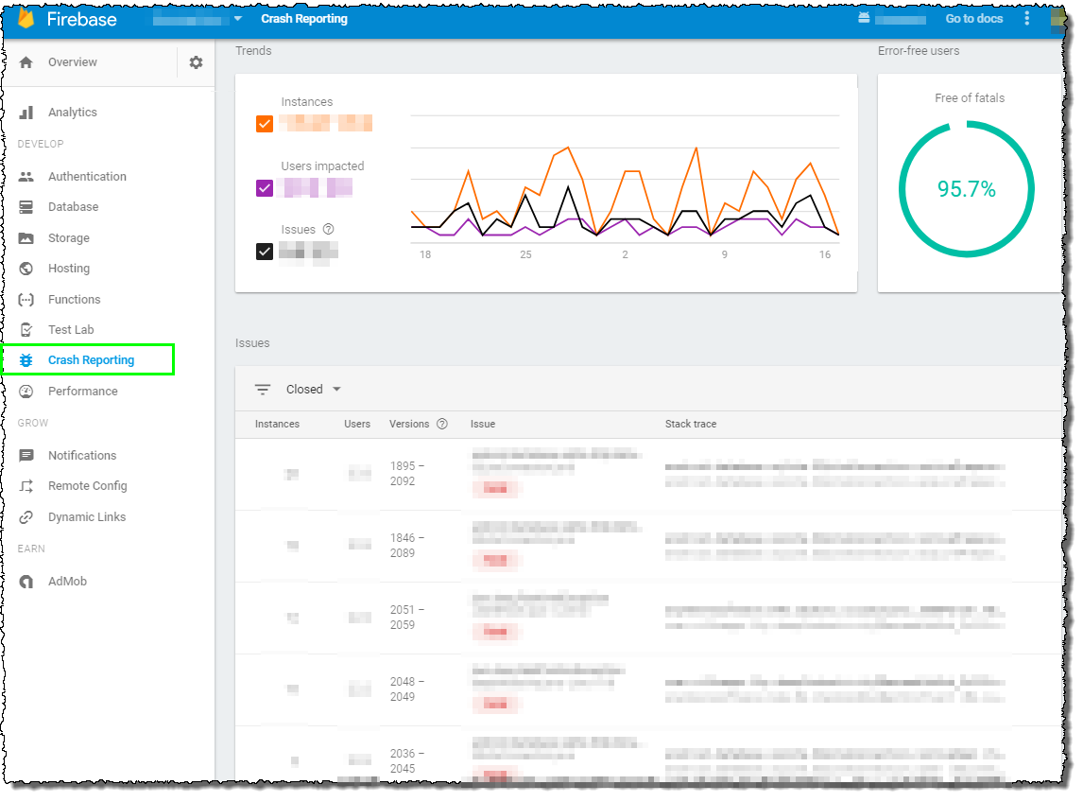
Task: Open the issue row with versions 2048 – 2049
Action: coord(648,690)
